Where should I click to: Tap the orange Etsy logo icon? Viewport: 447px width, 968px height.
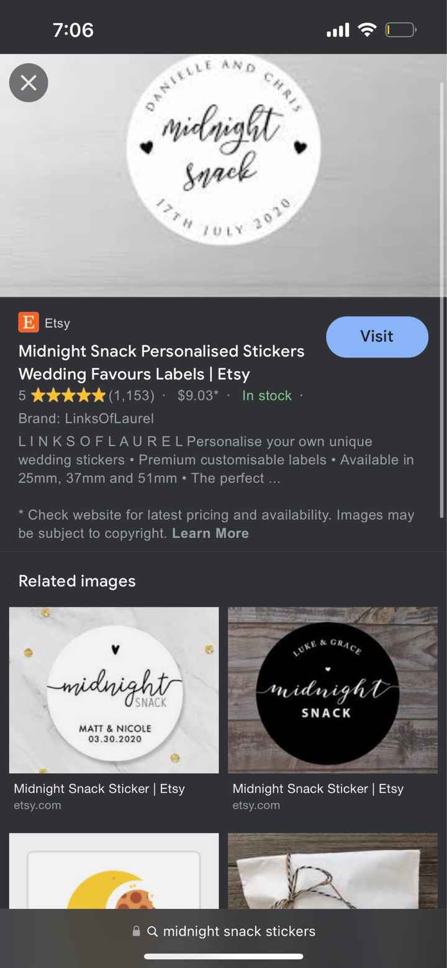click(x=29, y=323)
